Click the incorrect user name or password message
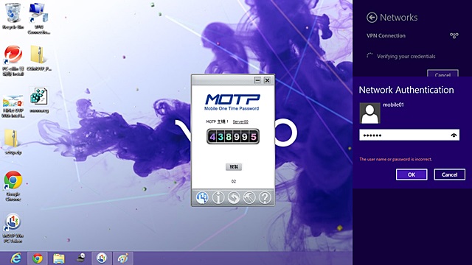 point(395,159)
